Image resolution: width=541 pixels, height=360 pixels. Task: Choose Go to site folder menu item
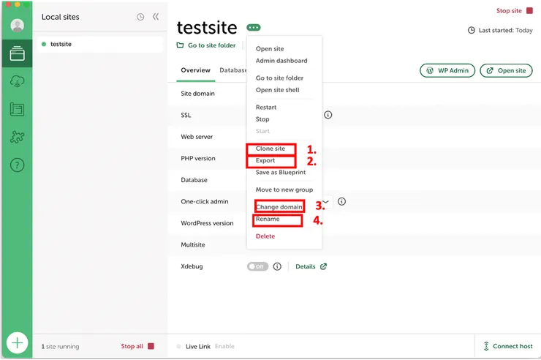pyautogui.click(x=279, y=78)
